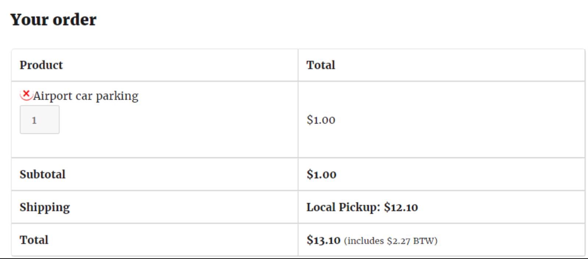Click the word order in the heading
The height and width of the screenshot is (259, 588).
click(75, 20)
